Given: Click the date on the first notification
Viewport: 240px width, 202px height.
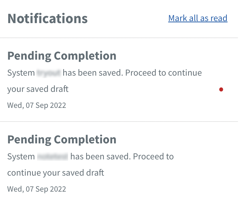Looking at the screenshot, I should (x=37, y=105).
